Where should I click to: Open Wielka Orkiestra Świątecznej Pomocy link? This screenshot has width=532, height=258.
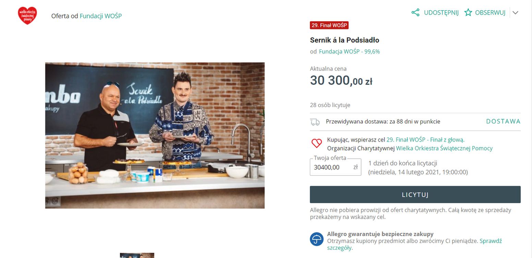point(444,148)
